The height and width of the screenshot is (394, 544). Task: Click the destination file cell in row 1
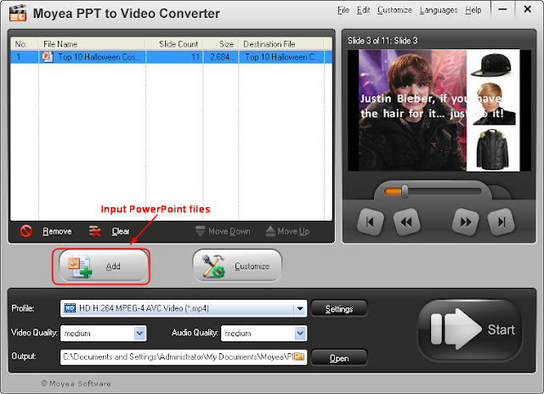[281, 57]
